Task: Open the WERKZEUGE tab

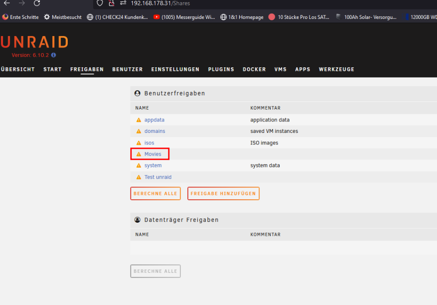Action: coord(336,69)
